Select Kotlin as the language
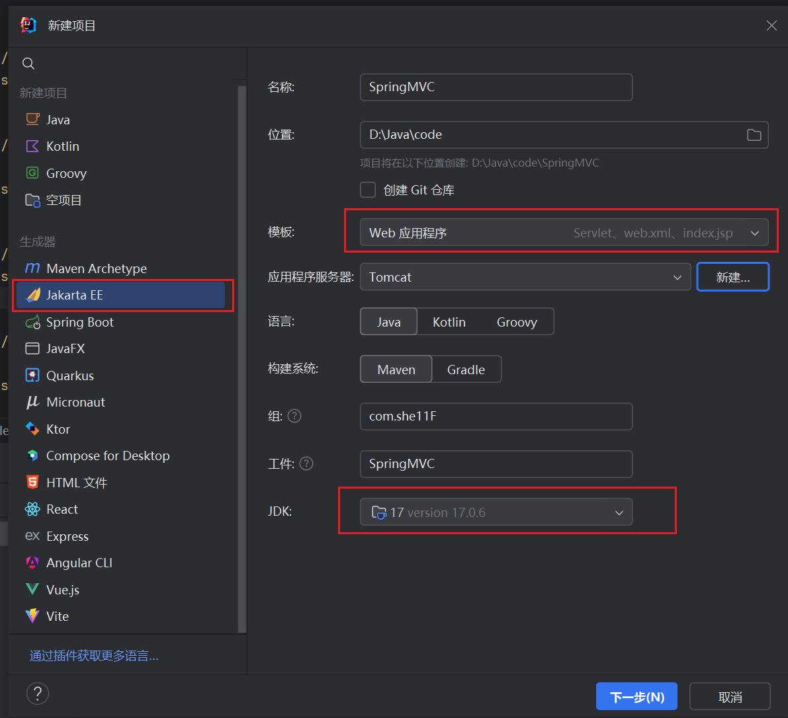The height and width of the screenshot is (718, 788). click(449, 321)
